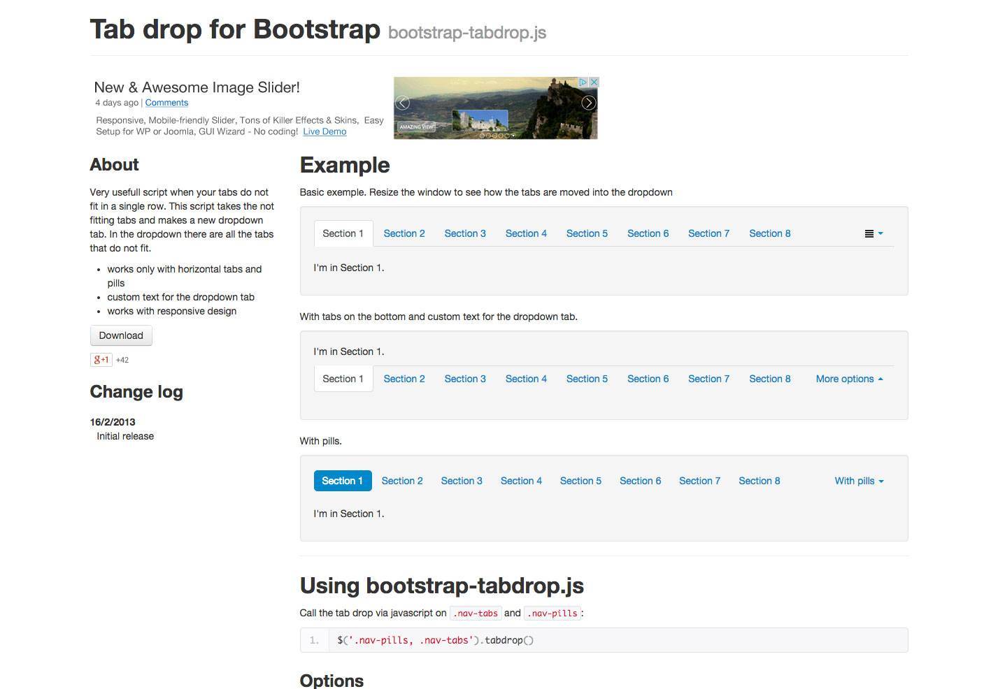The width and height of the screenshot is (998, 689).
Task: Click the About heading
Action: coord(115,165)
